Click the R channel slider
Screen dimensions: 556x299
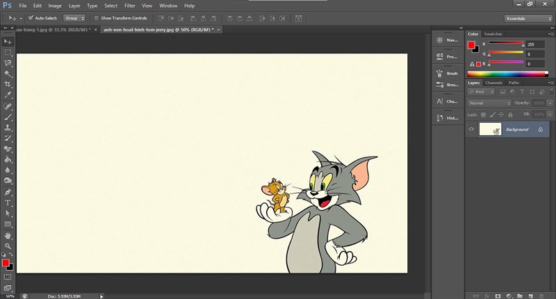point(506,43)
